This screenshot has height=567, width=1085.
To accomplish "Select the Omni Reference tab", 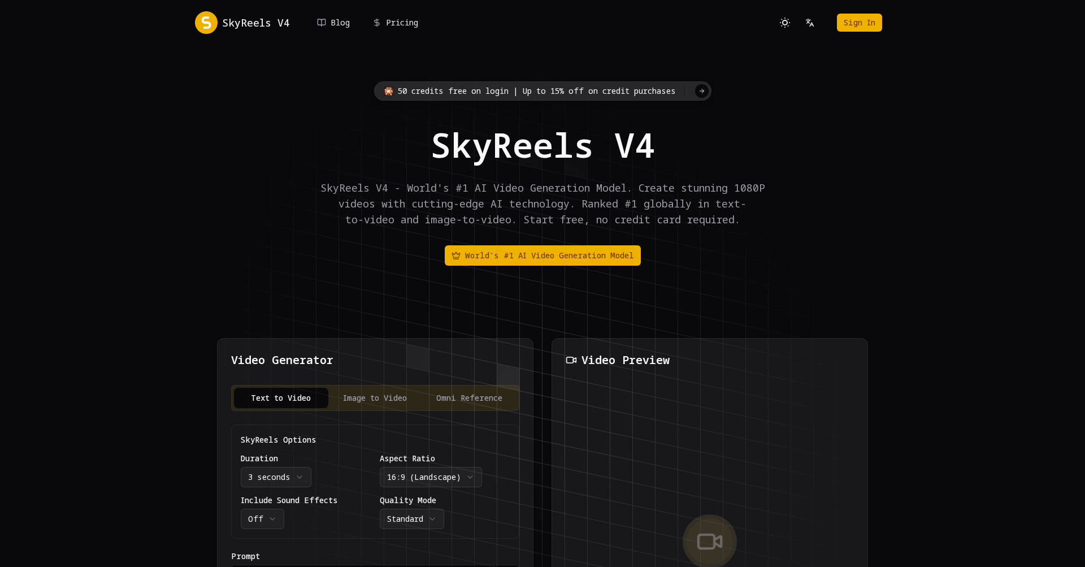I will 469,398.
